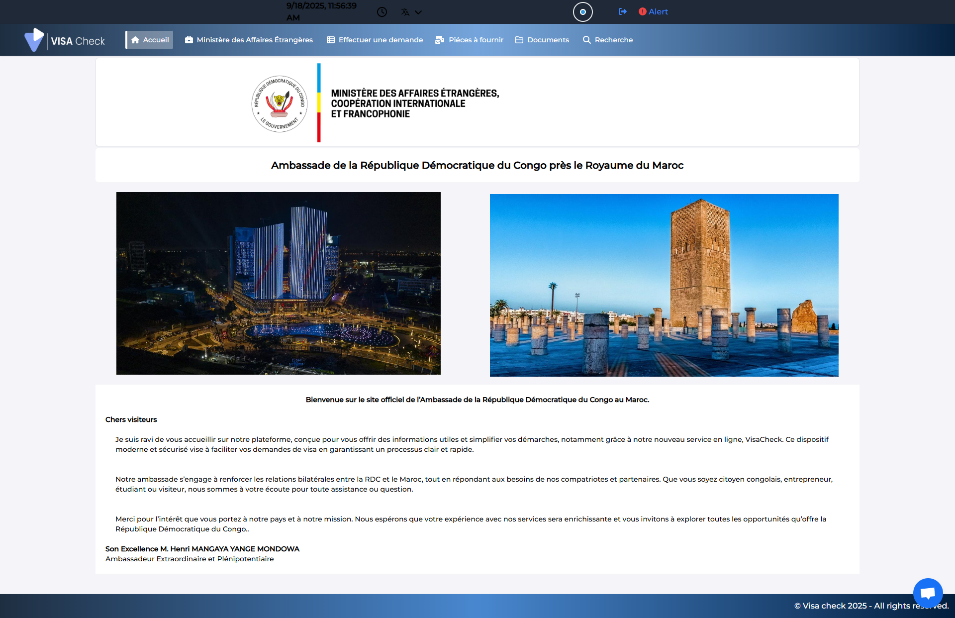Go to the Accueil home tab
This screenshot has height=618, width=955.
pos(150,40)
